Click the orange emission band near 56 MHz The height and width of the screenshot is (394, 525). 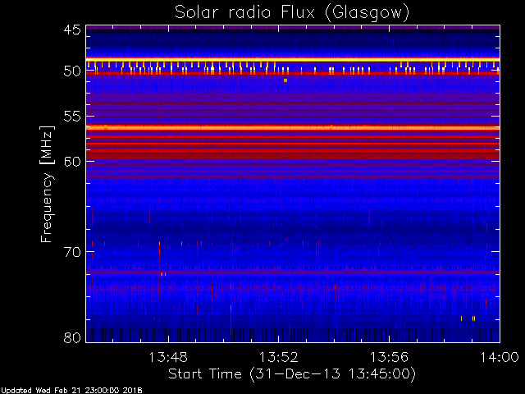[x=293, y=127]
